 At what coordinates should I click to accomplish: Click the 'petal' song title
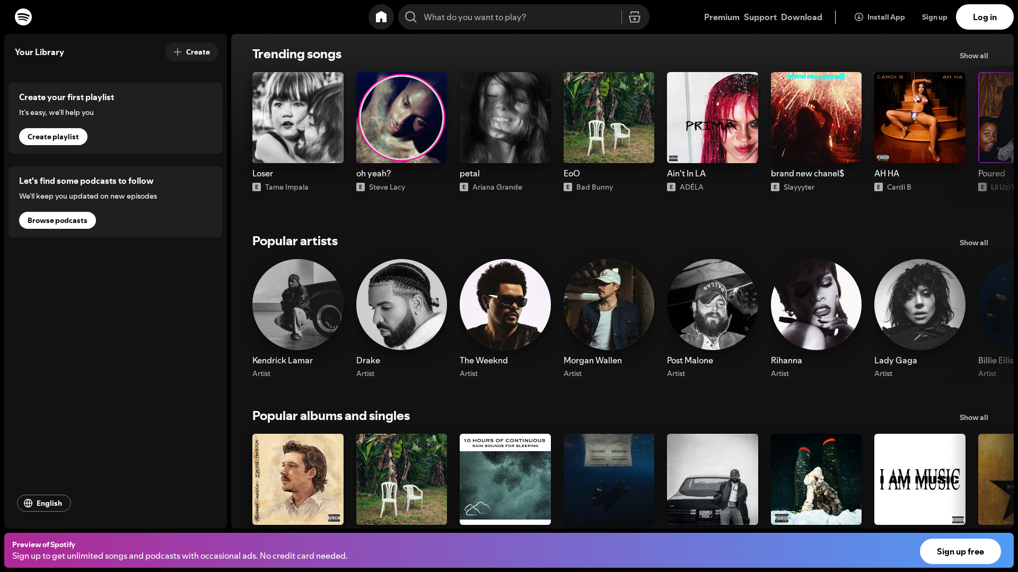click(470, 173)
